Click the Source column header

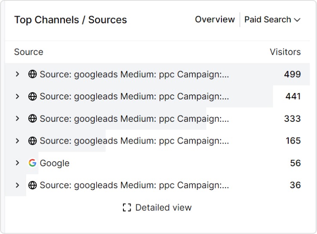pos(29,52)
